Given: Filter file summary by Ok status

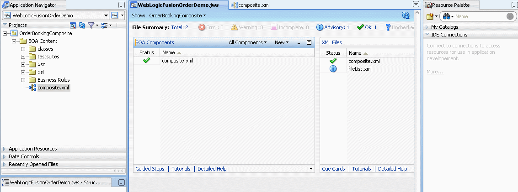Looking at the screenshot, I should (x=367, y=27).
